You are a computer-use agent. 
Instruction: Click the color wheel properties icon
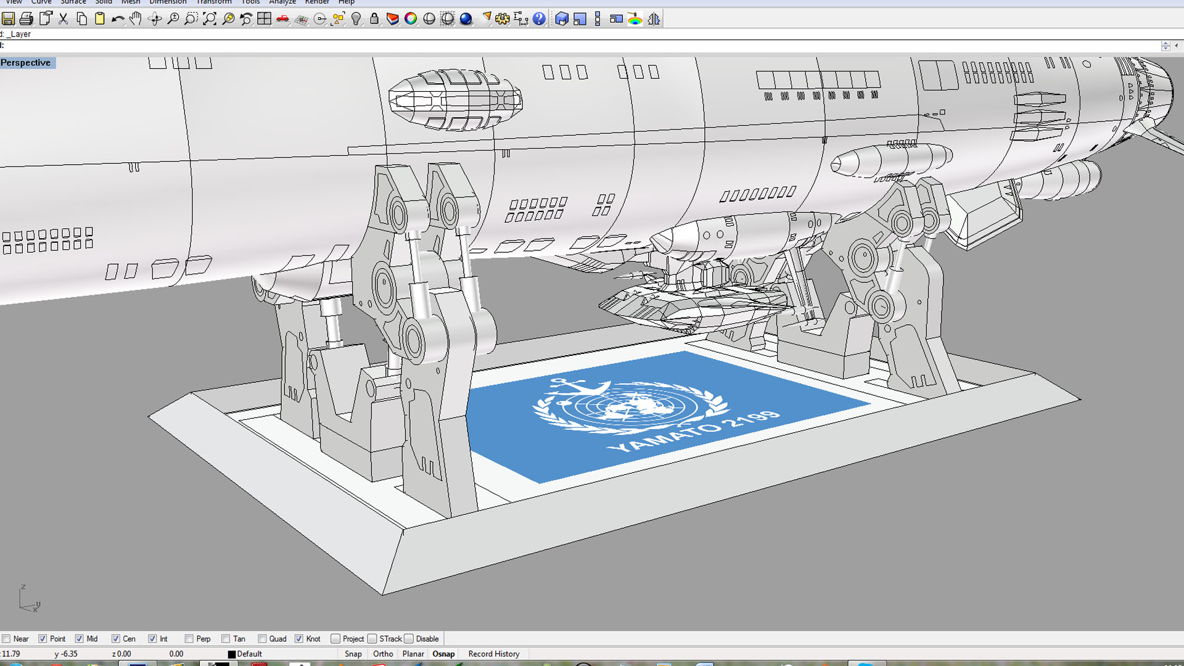pos(411,19)
